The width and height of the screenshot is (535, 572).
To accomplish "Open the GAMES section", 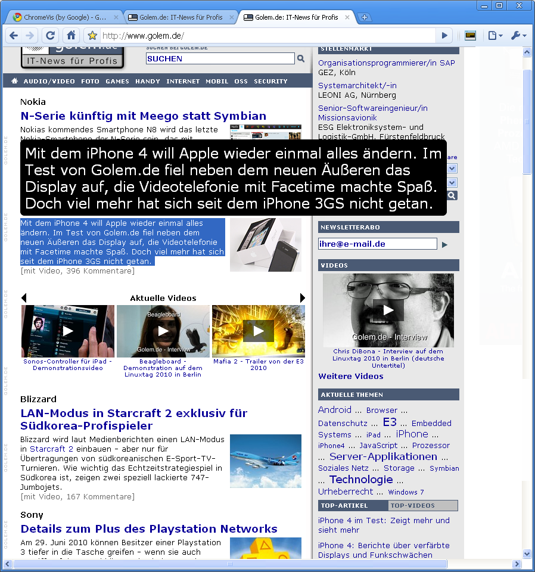I will (117, 82).
